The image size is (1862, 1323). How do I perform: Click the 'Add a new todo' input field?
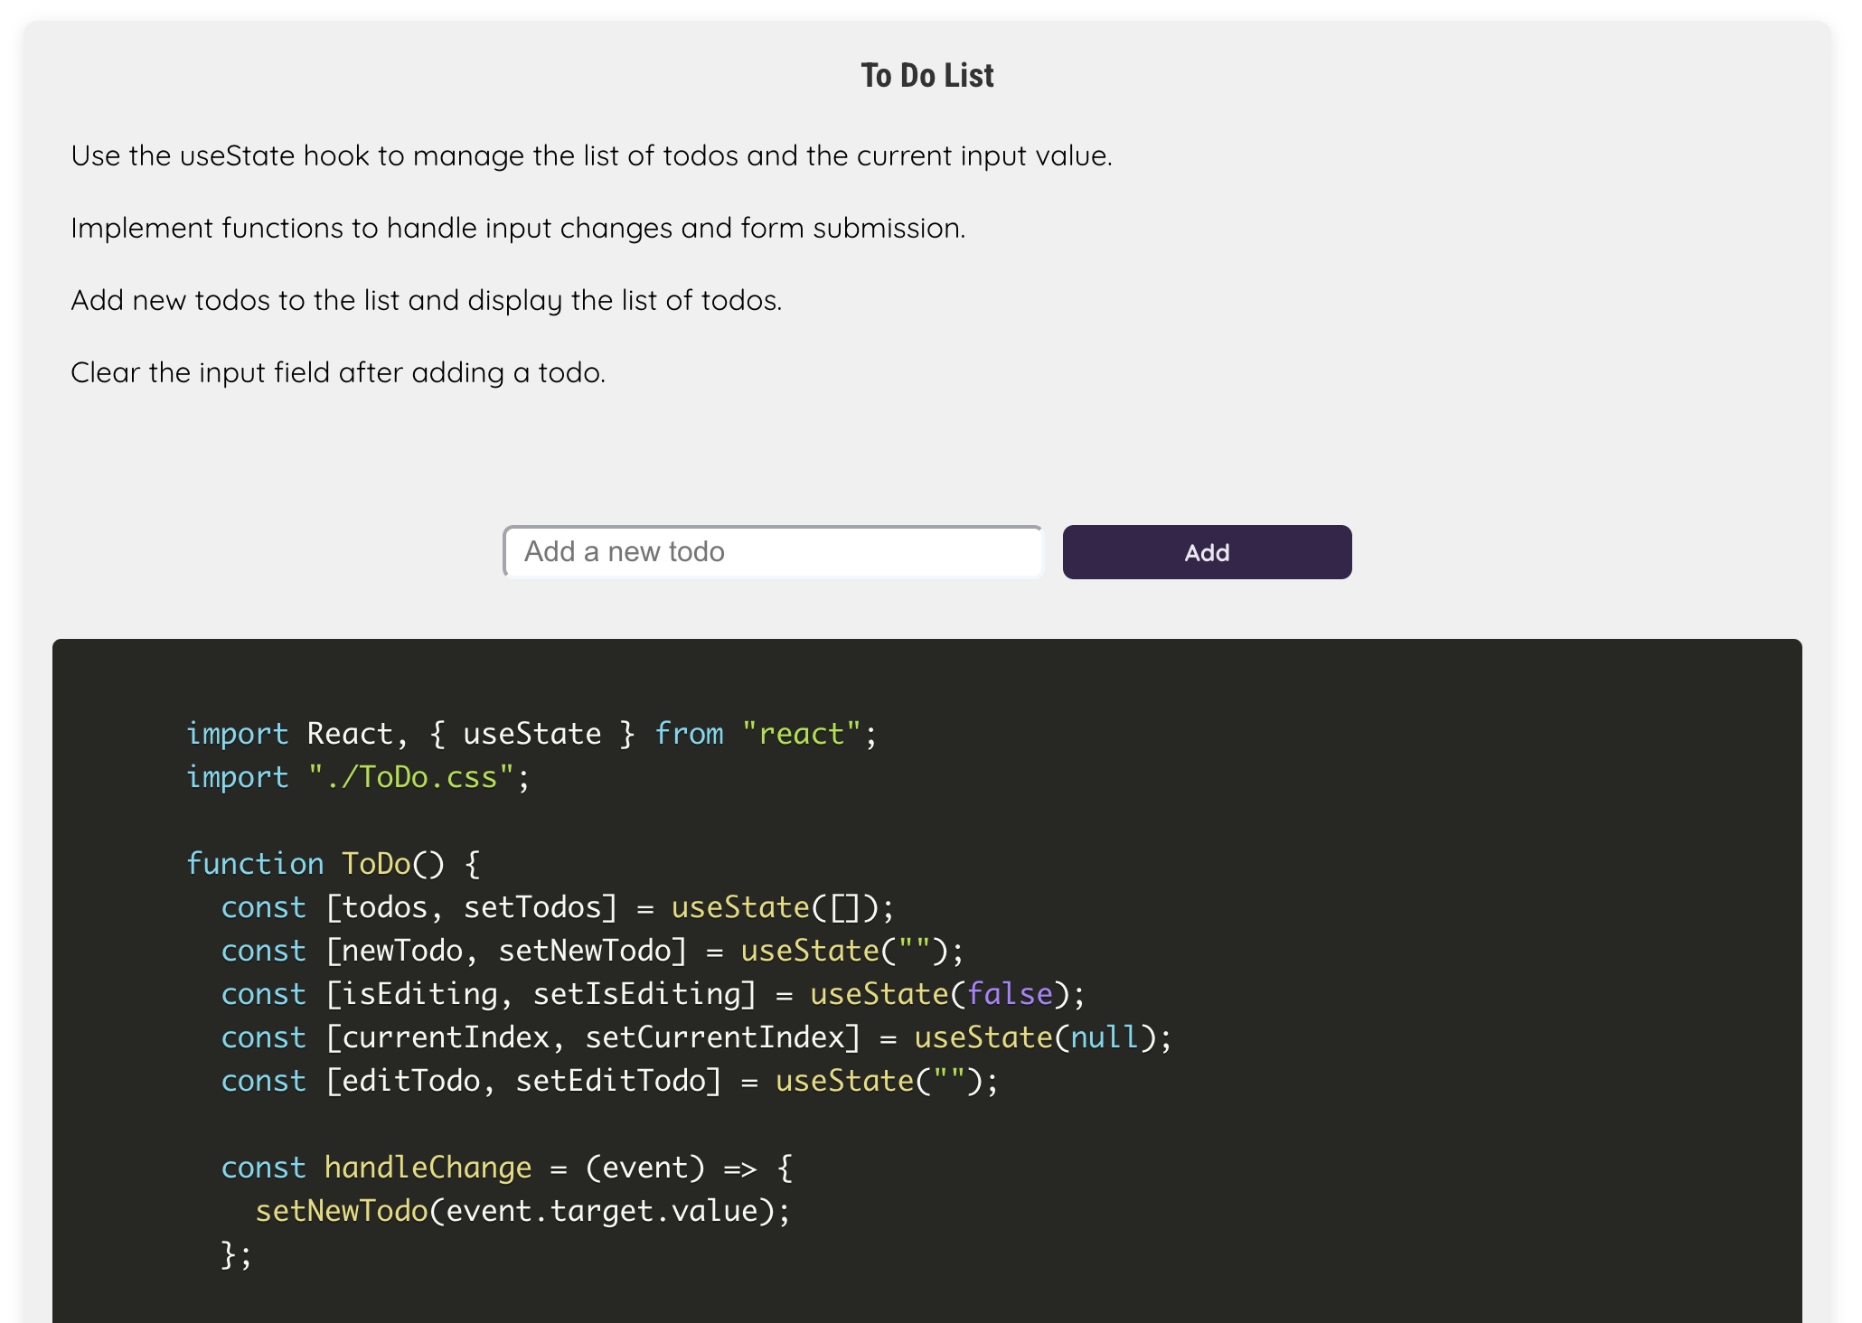773,551
